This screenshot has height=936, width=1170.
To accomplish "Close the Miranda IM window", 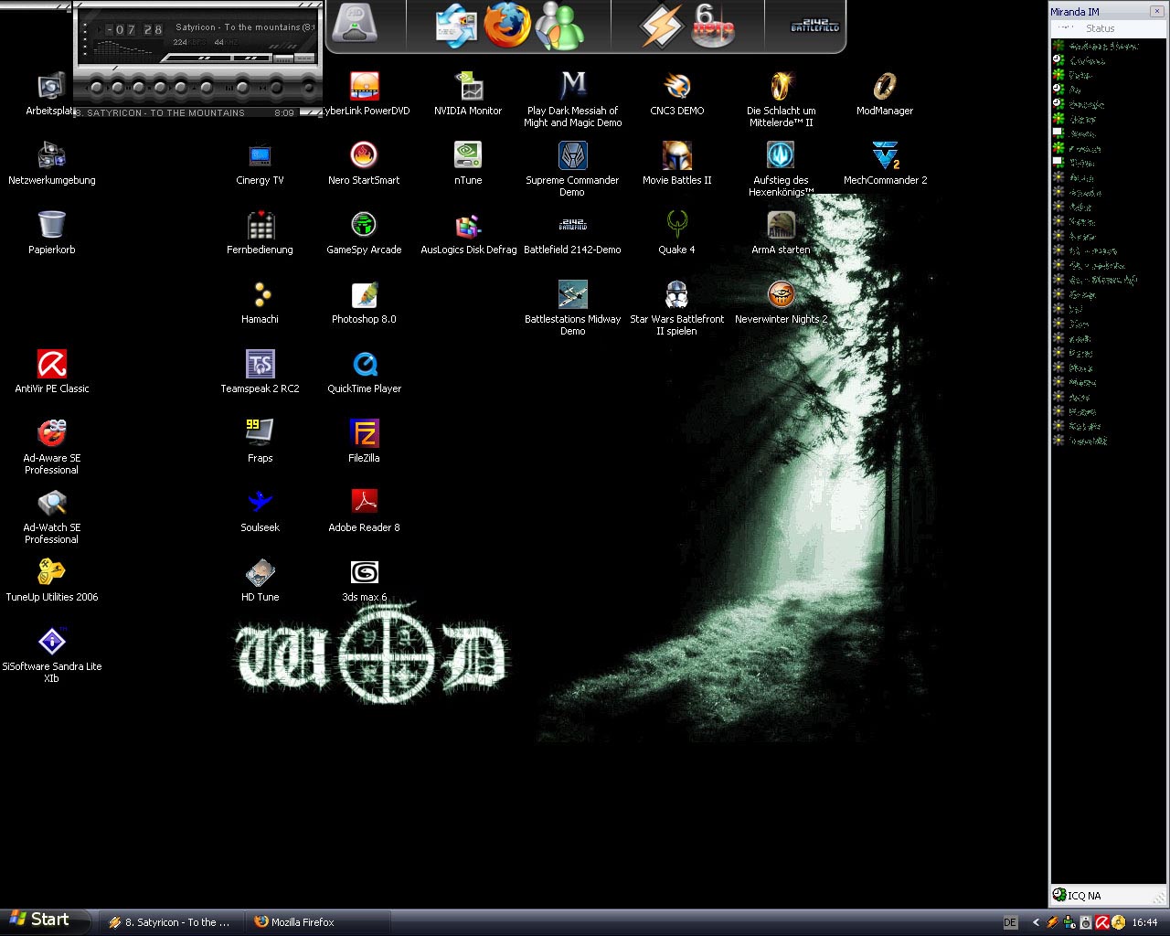I will coord(1157,11).
